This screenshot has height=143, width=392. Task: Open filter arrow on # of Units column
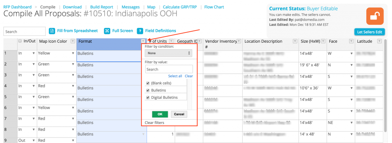tap(171, 41)
